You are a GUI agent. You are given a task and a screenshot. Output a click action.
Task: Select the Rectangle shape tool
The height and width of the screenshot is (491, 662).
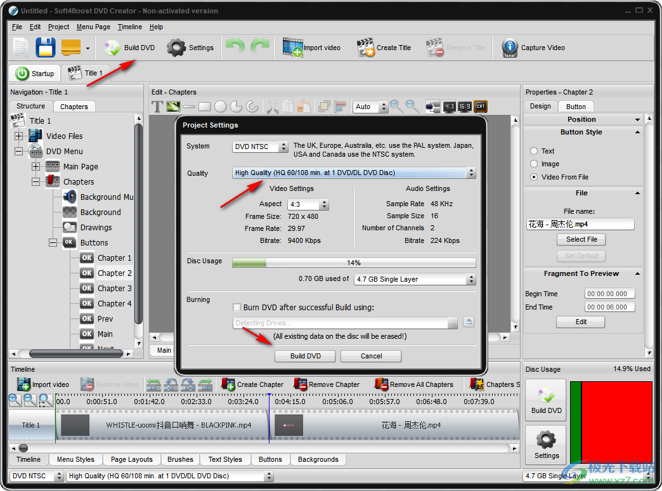click(x=205, y=107)
